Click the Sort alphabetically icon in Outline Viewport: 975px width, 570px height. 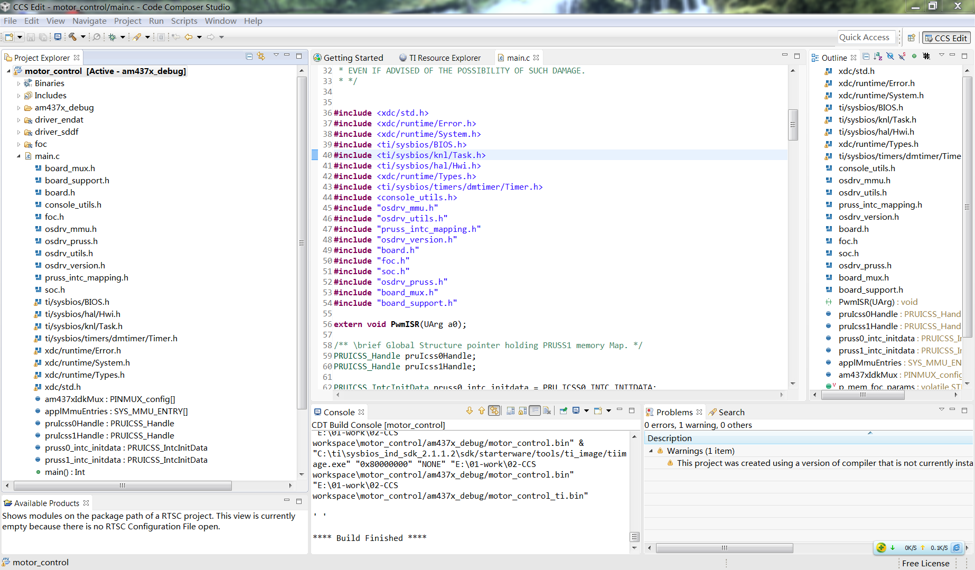[878, 57]
